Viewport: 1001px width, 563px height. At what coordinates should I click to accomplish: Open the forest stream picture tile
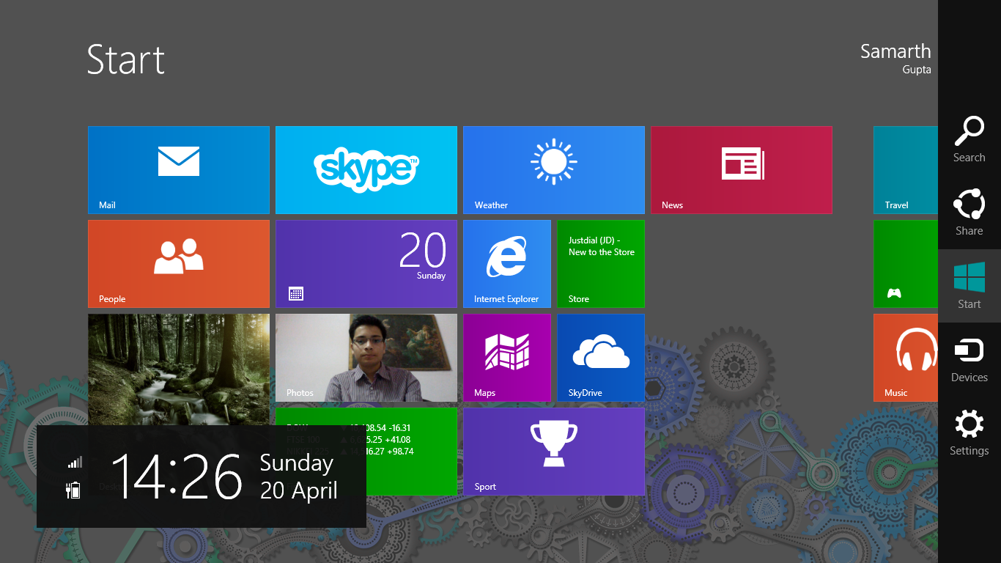pyautogui.click(x=179, y=369)
